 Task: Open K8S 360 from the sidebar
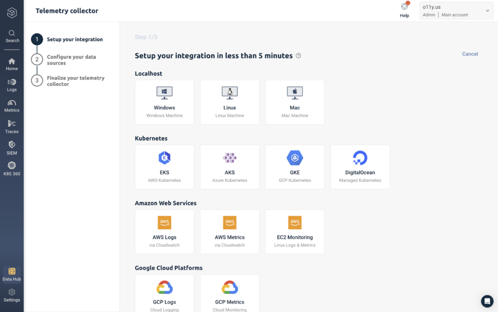point(12,169)
